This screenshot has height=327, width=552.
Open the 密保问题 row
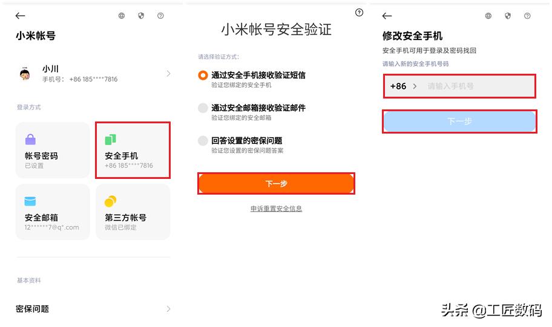[93, 309]
